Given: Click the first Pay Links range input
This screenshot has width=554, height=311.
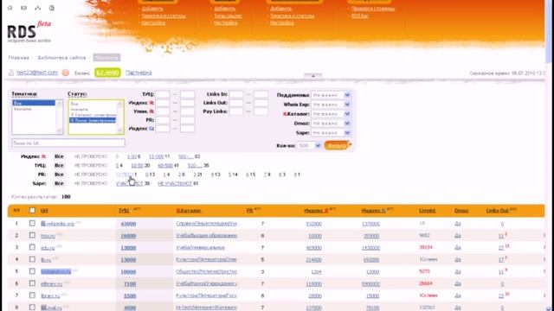Looking at the screenshot, I should tap(236, 111).
